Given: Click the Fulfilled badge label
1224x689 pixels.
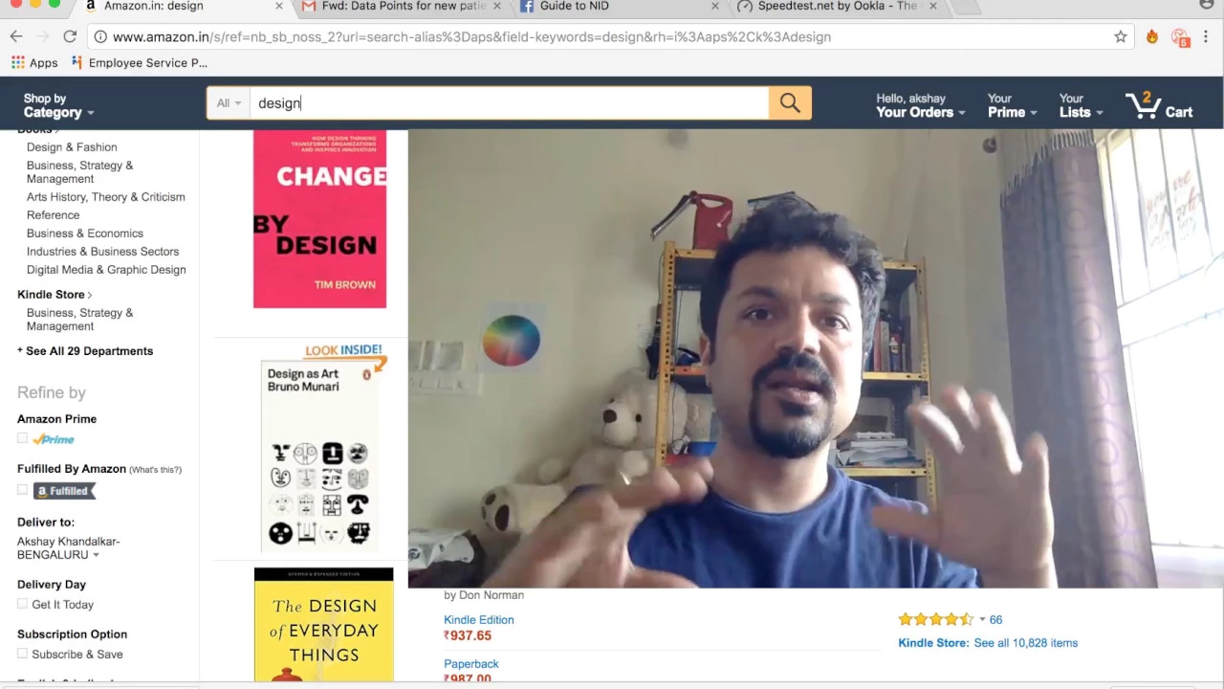Looking at the screenshot, I should [x=65, y=491].
